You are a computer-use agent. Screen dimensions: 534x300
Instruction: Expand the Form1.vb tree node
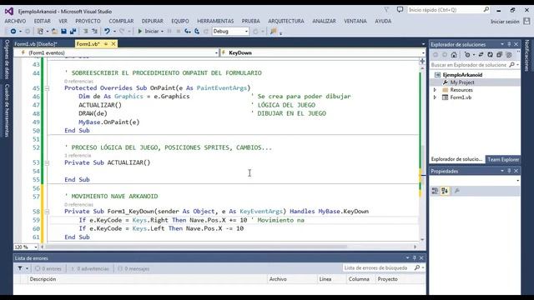click(435, 97)
